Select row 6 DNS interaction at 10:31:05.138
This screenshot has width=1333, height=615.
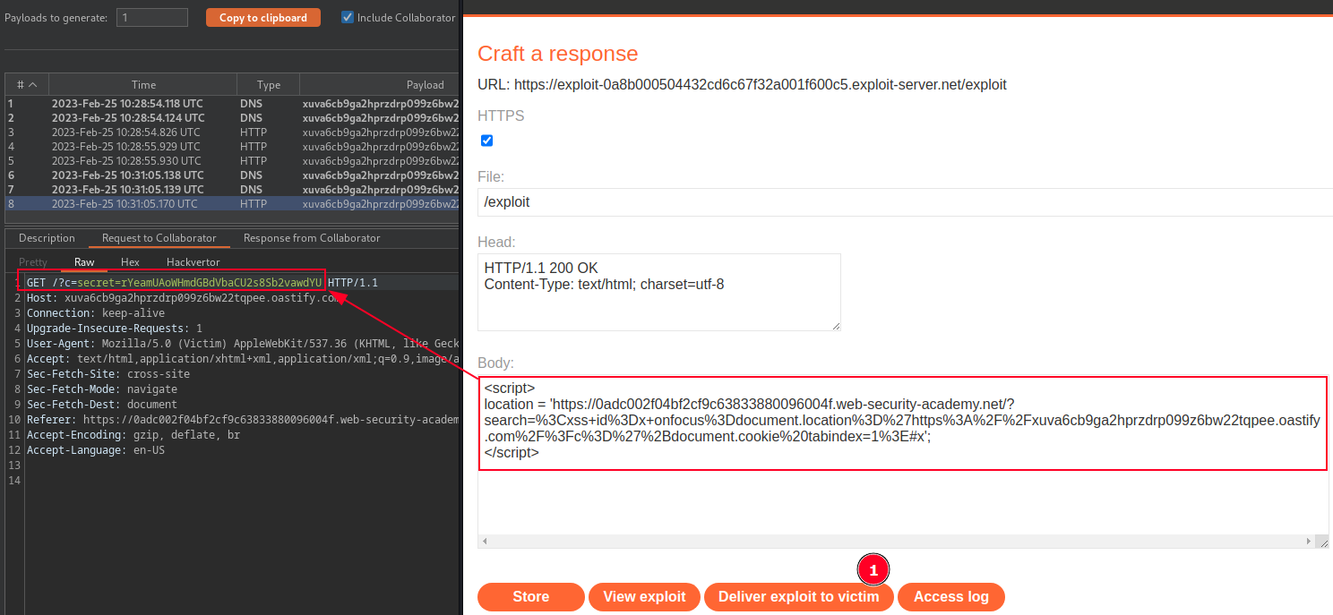[232, 175]
